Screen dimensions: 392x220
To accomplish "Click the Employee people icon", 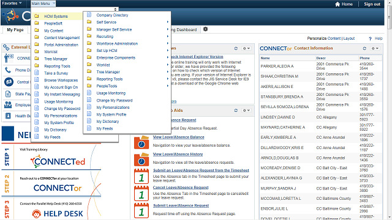I will (x=8, y=105).
